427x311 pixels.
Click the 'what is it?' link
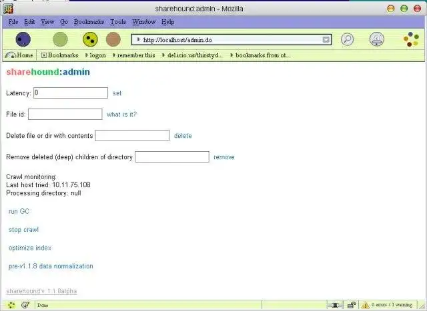coord(121,114)
